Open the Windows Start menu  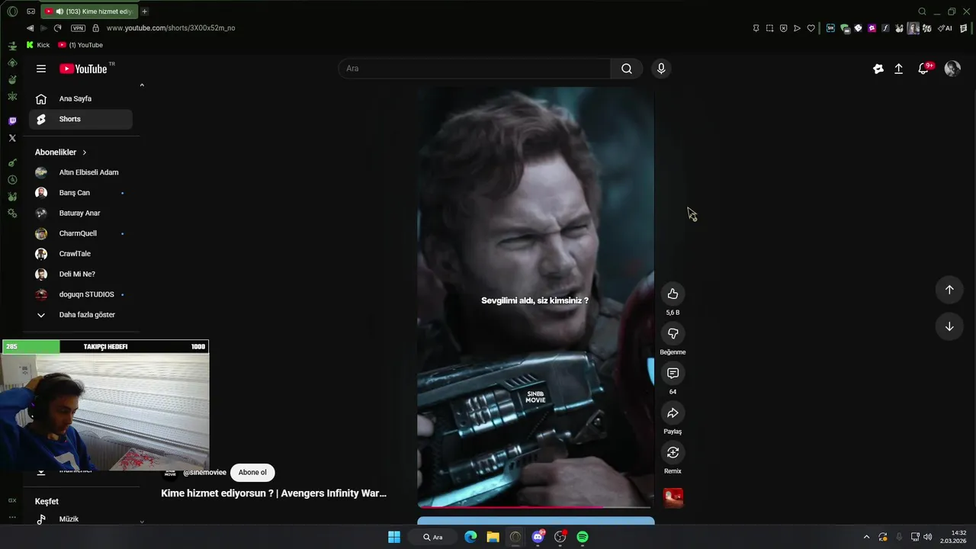pos(394,537)
